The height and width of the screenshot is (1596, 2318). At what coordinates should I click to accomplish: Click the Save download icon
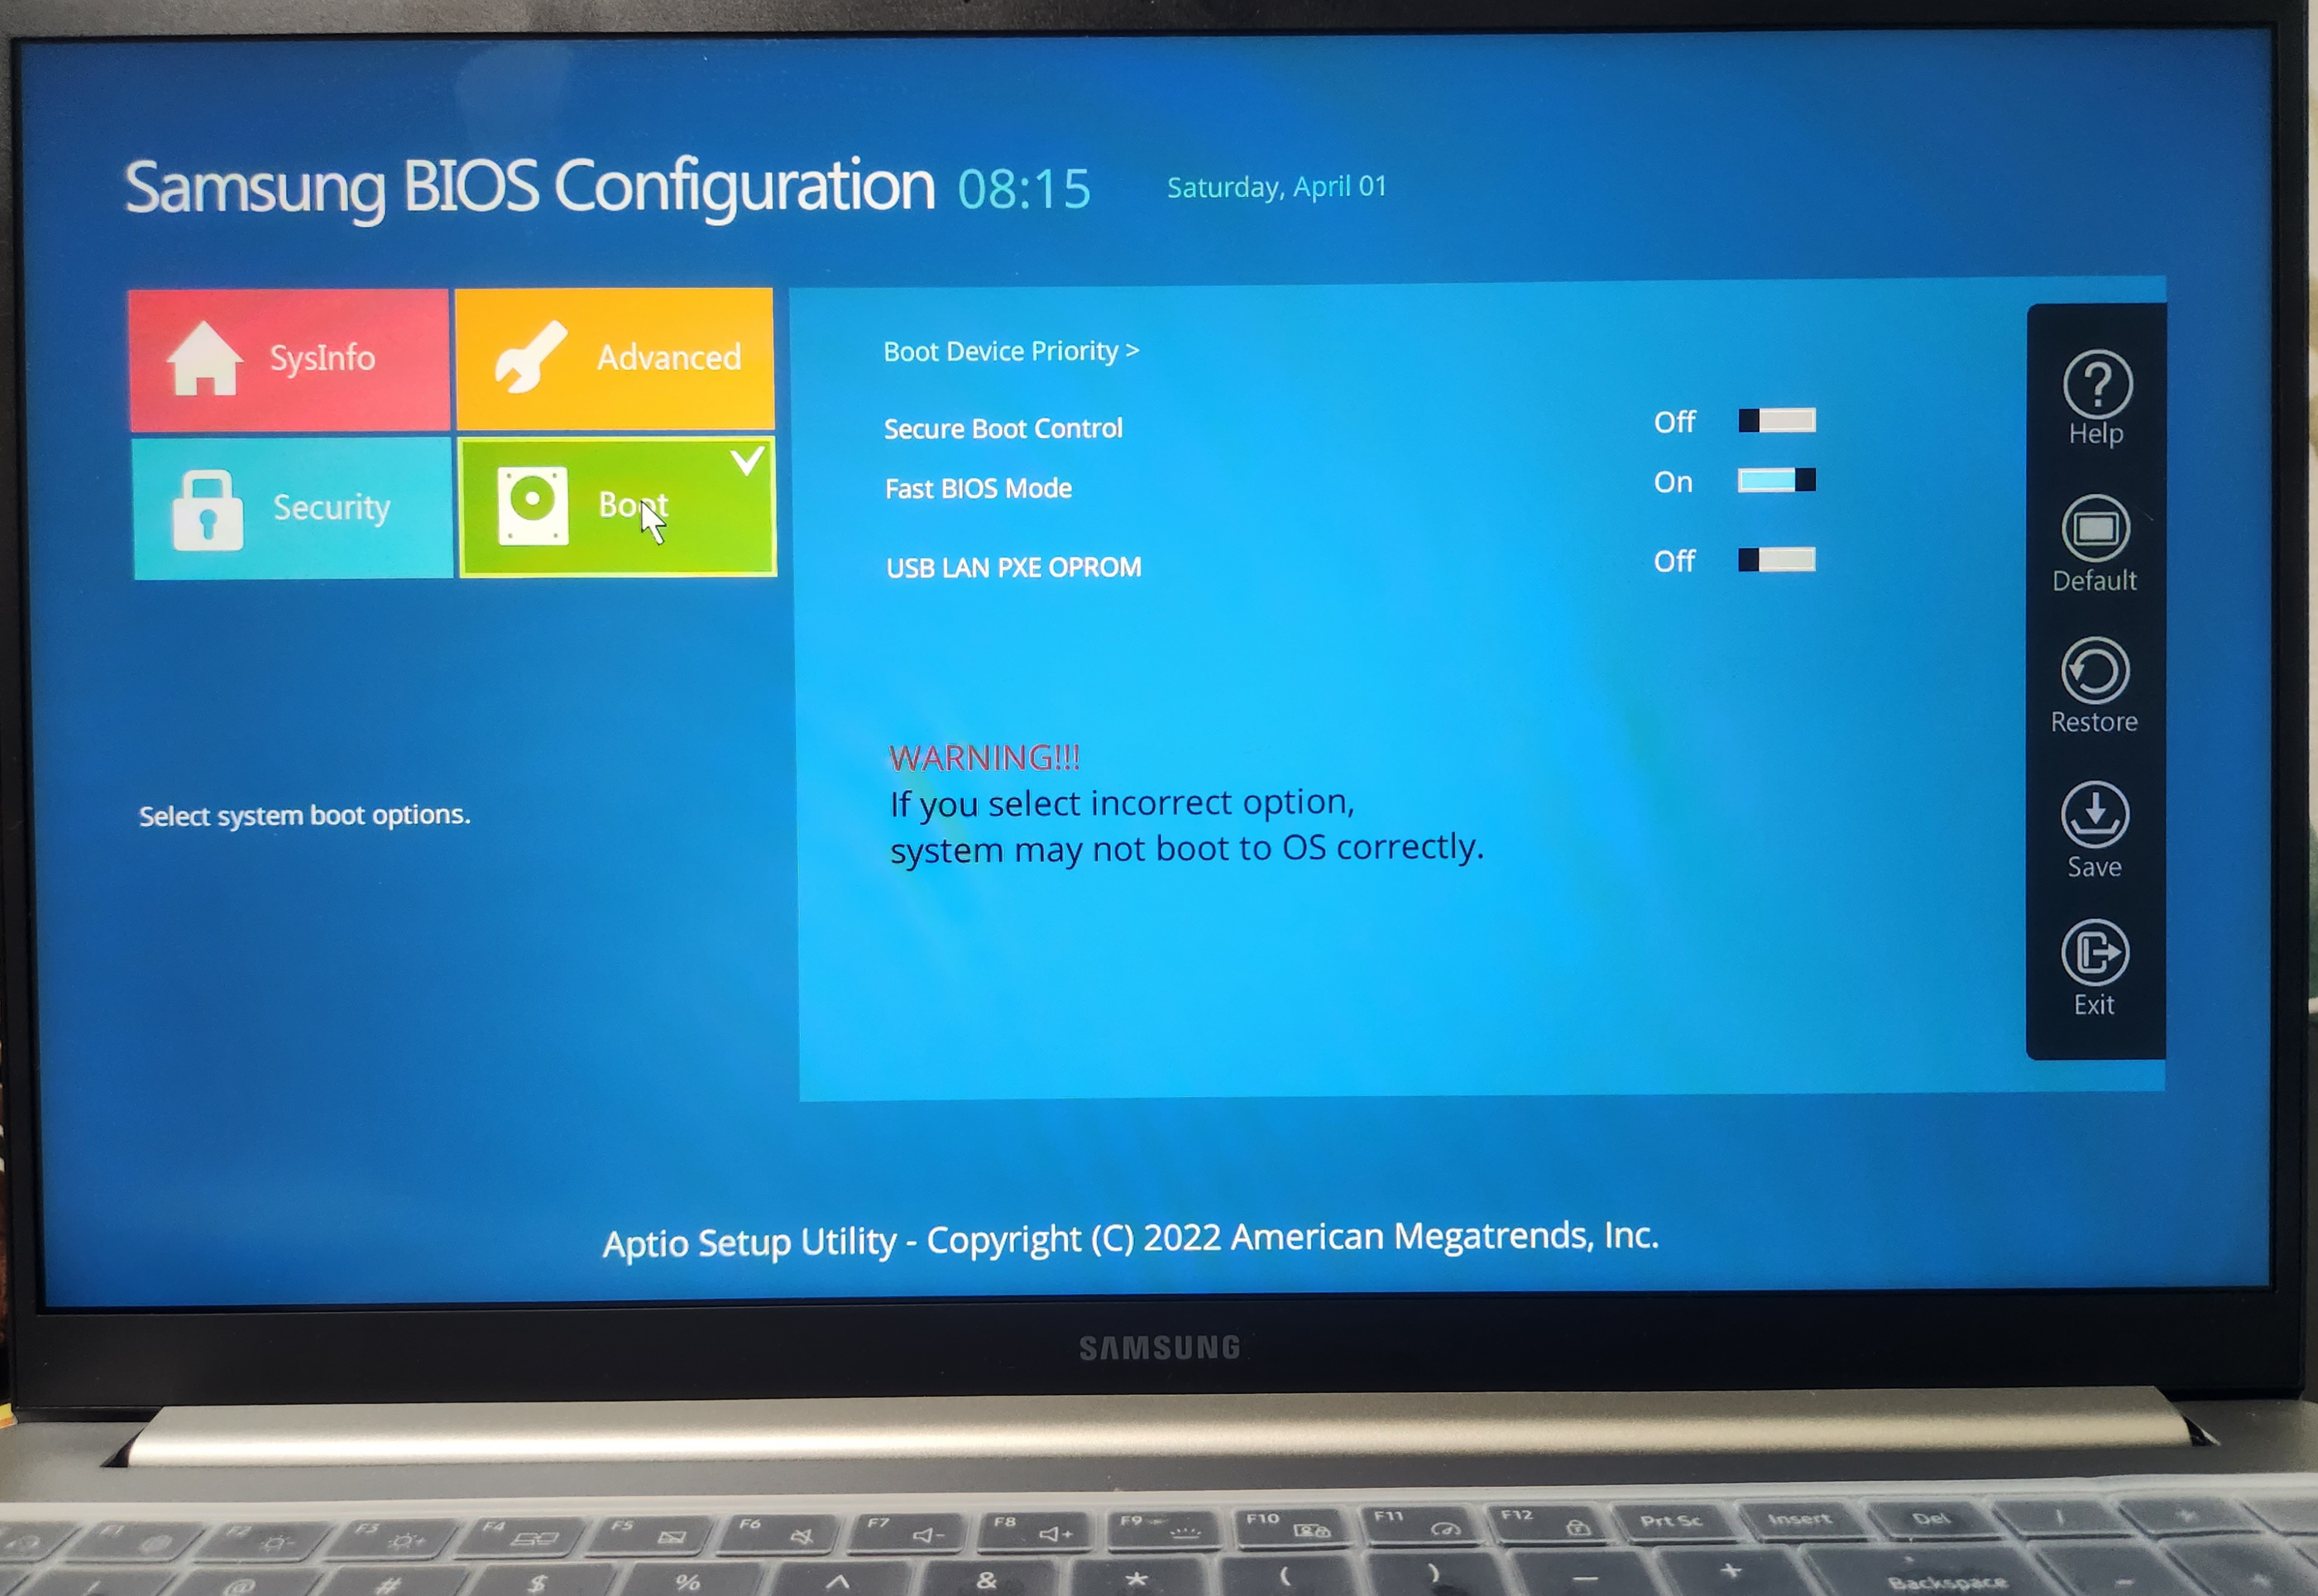[x=2094, y=814]
